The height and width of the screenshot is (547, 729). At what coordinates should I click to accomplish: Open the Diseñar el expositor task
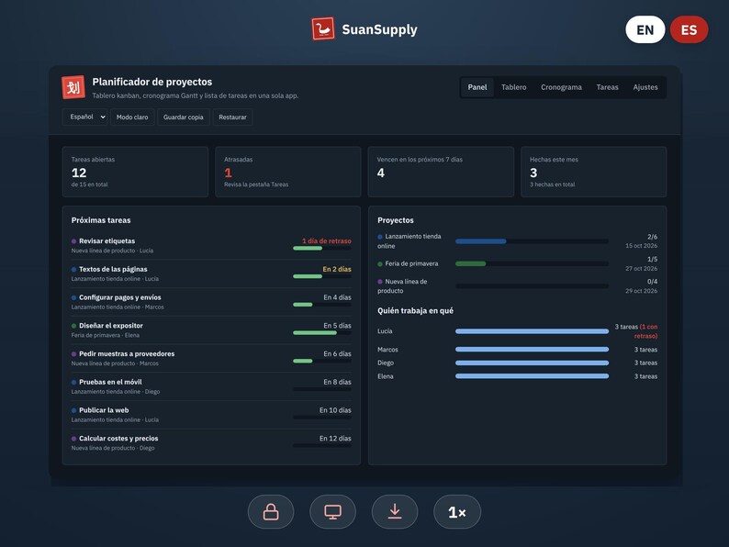click(211, 330)
